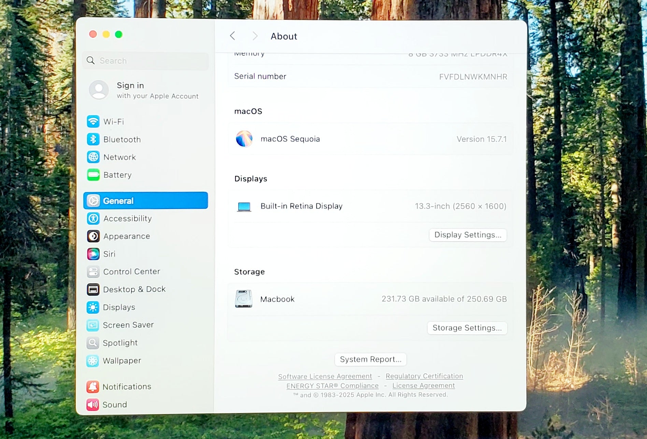Open the Software License Agreement link
647x439 pixels.
(325, 376)
